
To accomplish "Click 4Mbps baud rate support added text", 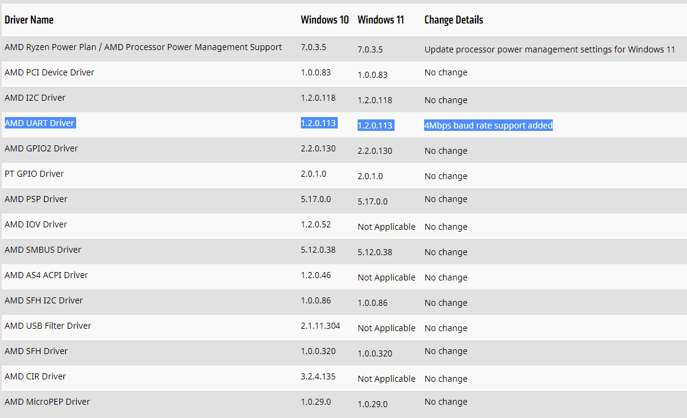I will pos(488,125).
